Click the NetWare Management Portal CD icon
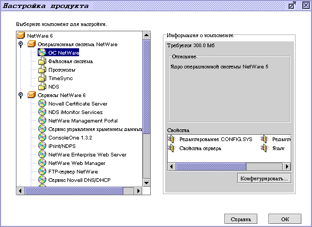This screenshot has width=312, height=227. [x=42, y=120]
